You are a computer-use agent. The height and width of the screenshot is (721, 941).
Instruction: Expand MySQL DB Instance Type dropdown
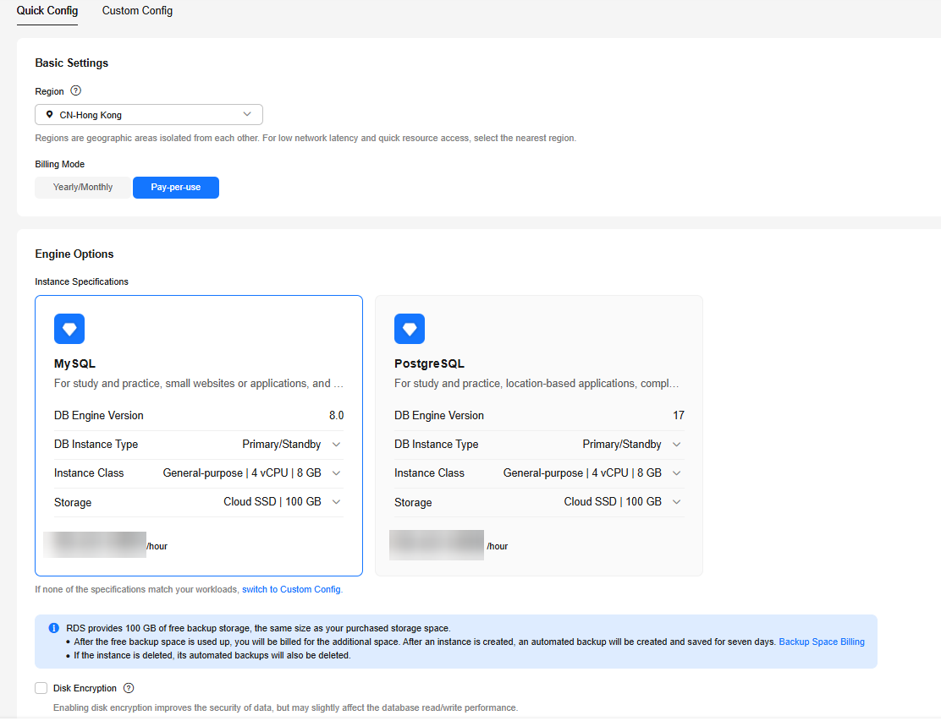(337, 444)
